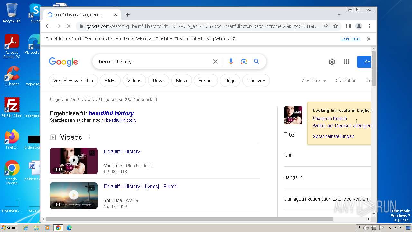Switch to Bilder results

pos(110,81)
